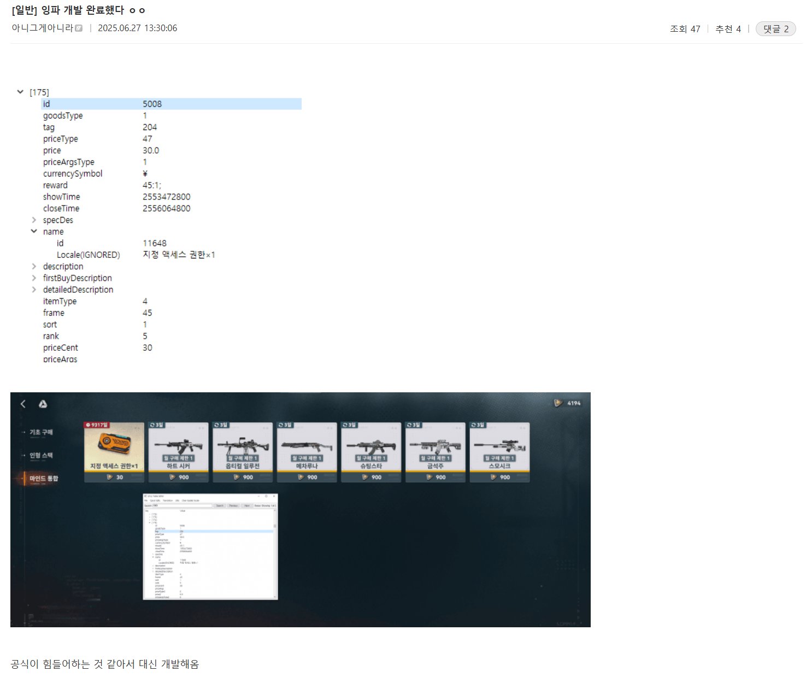Click the 댓글 2 comments button
This screenshot has width=806, height=683.
pos(775,29)
